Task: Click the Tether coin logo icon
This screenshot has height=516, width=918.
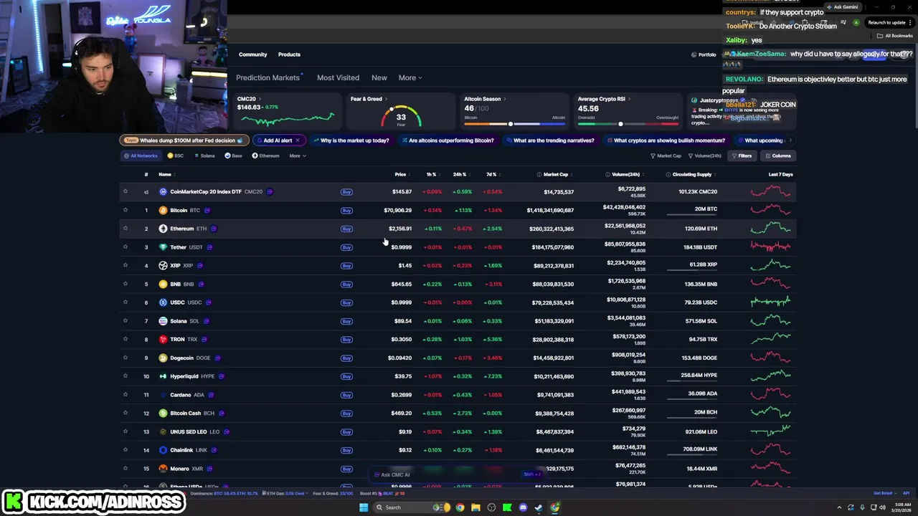Action: pos(163,247)
